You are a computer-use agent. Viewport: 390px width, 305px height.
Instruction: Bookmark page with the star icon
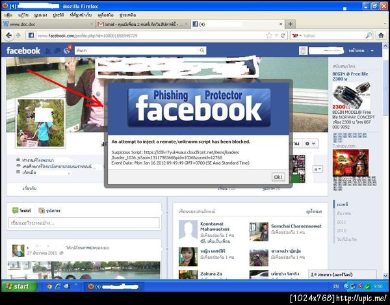click(x=269, y=36)
